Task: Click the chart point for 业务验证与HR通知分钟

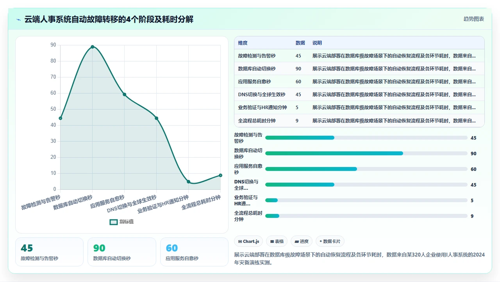Action: click(x=189, y=182)
